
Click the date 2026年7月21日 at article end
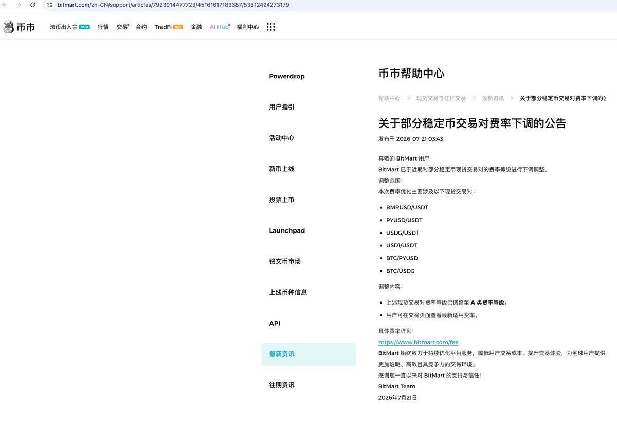pos(397,398)
